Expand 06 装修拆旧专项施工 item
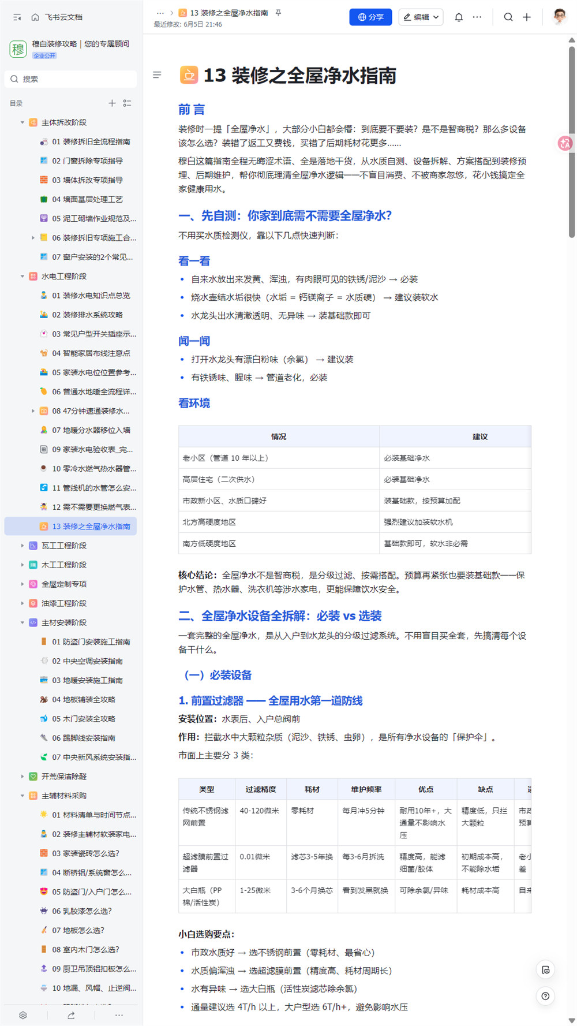Image resolution: width=577 pixels, height=1026 pixels. click(33, 238)
